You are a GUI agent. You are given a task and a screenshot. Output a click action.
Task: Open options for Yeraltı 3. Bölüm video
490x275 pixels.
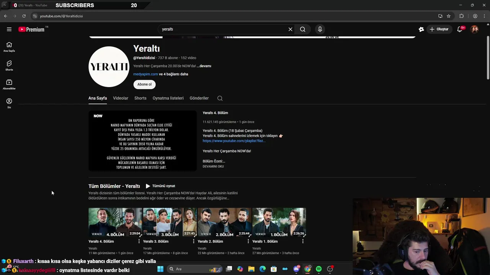(x=193, y=241)
